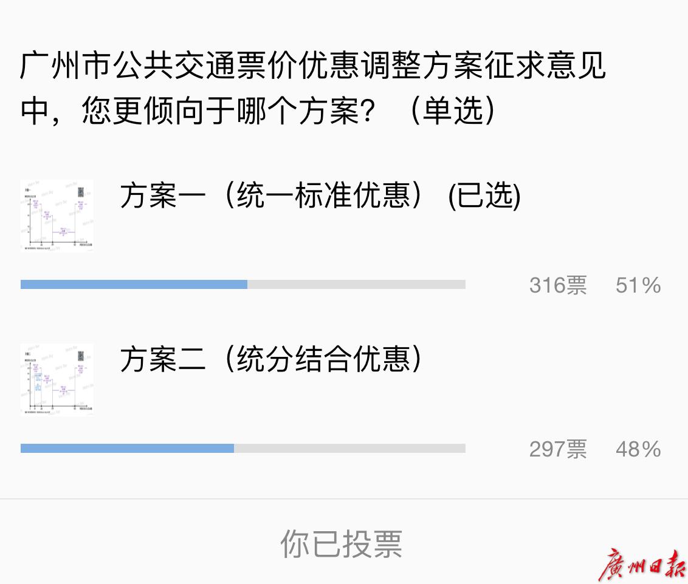Open the 方案一 chart thumbnail

[57, 215]
